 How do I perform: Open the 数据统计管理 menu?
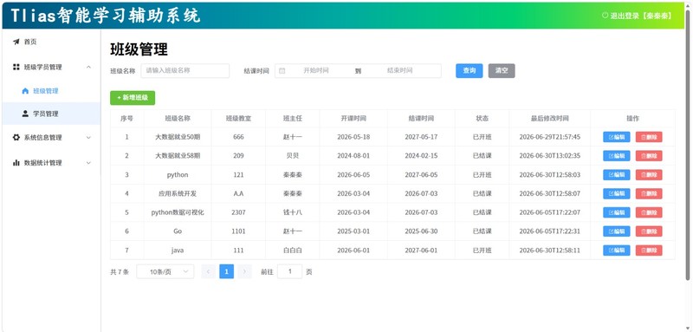[51, 163]
